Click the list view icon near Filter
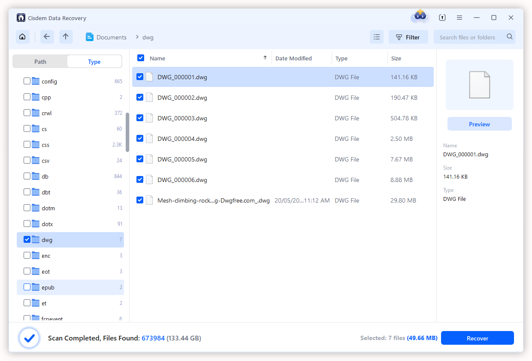The image size is (532, 361). click(377, 37)
